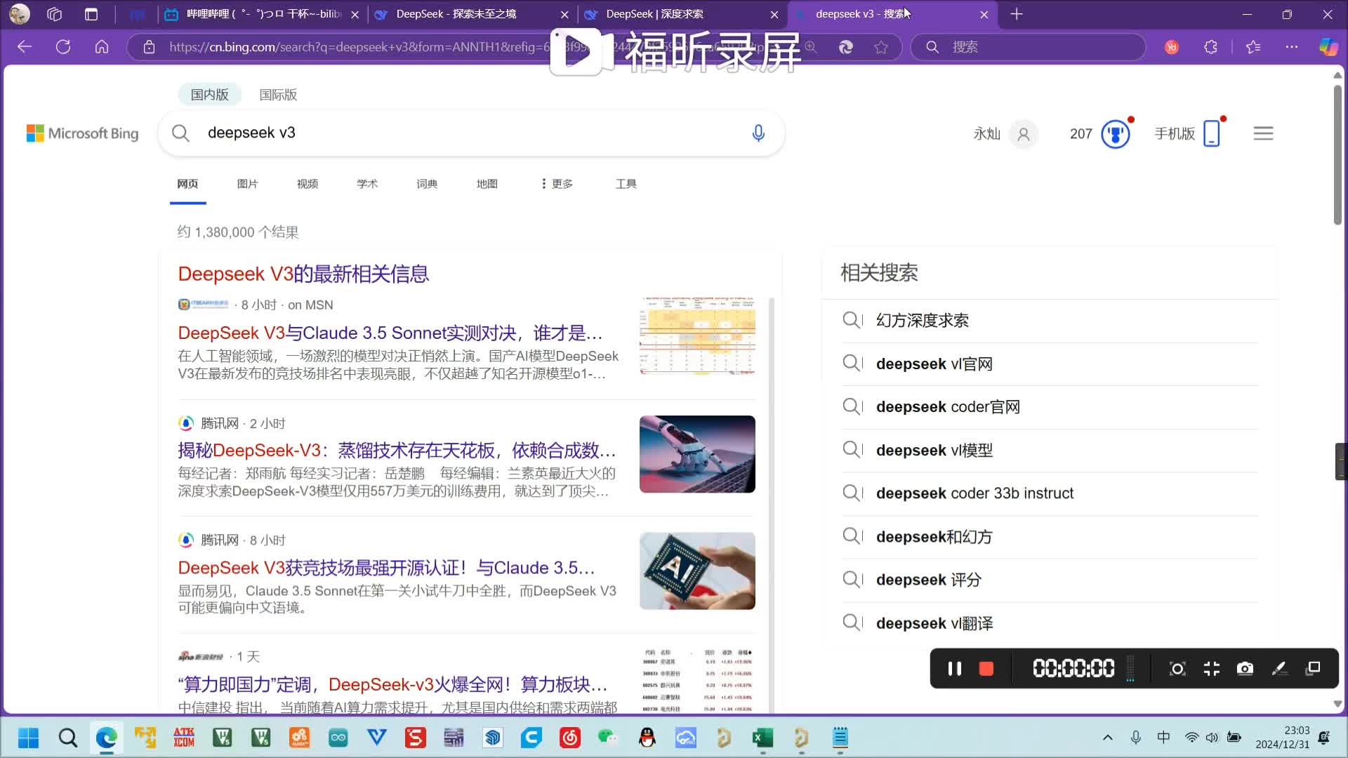This screenshot has width=1348, height=758.
Task: Open NetEase Cloud Music taskbar icon
Action: click(x=569, y=738)
